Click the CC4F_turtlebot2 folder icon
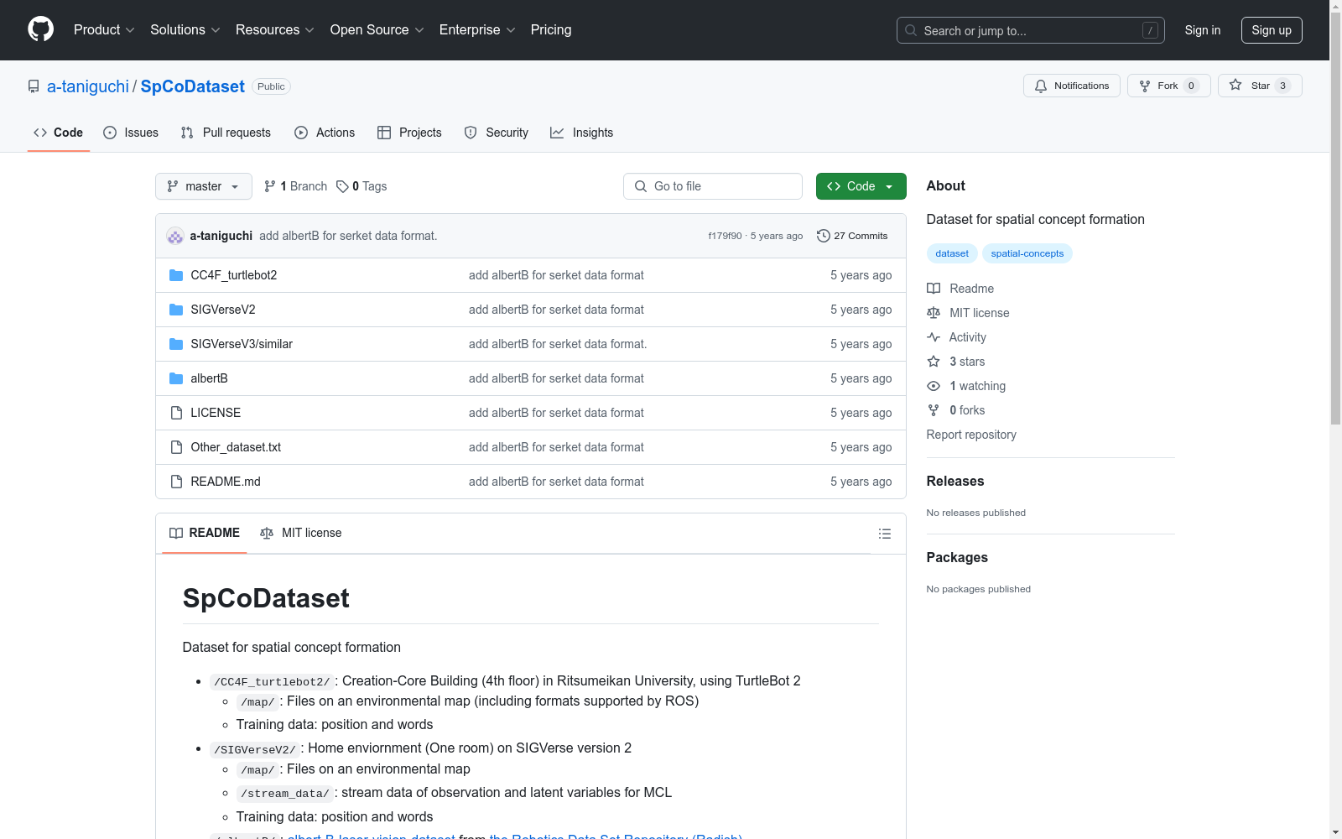 pos(176,275)
